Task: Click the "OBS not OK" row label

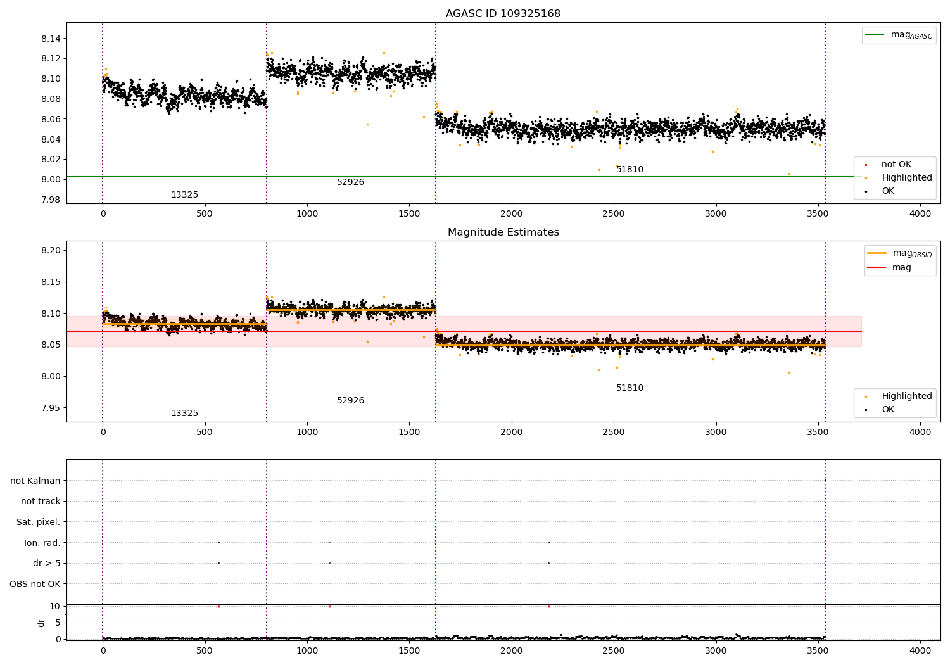Action: click(x=35, y=584)
